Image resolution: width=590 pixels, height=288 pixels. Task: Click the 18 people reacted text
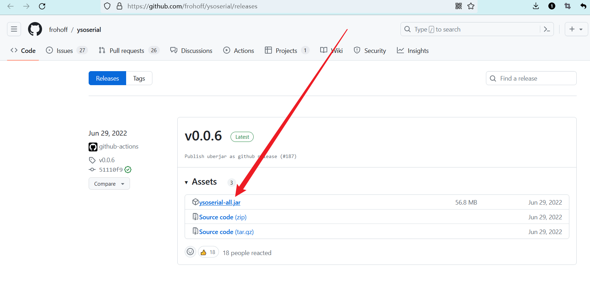247,253
